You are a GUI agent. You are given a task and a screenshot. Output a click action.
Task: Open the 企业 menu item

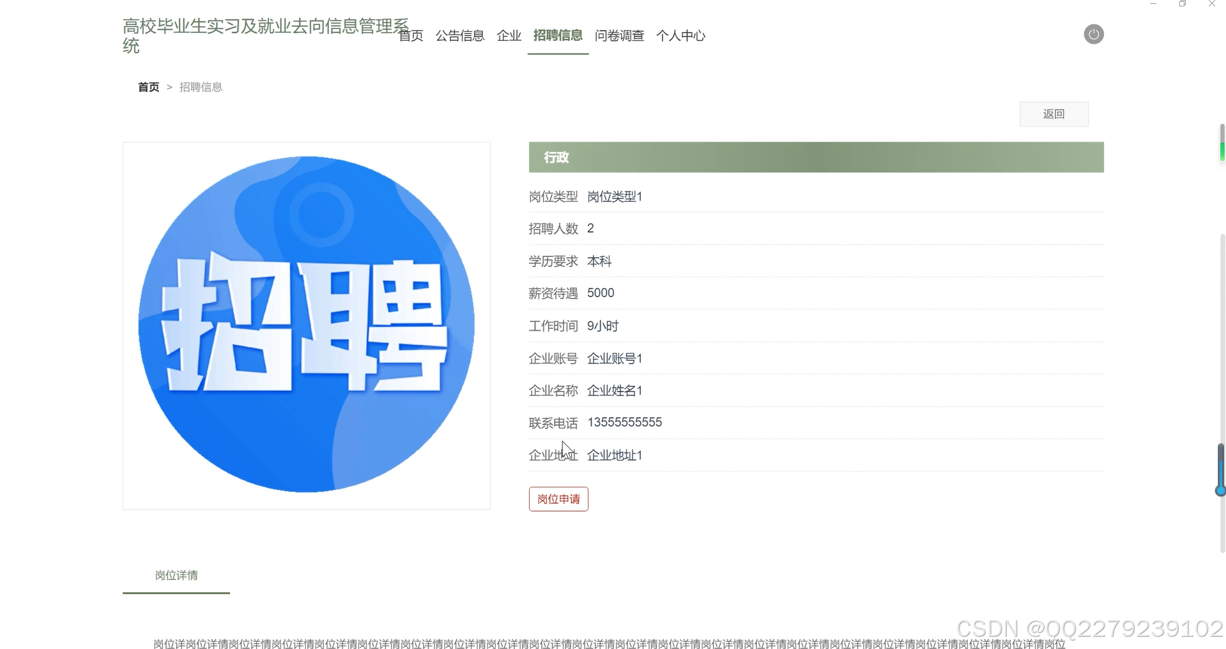pos(508,35)
